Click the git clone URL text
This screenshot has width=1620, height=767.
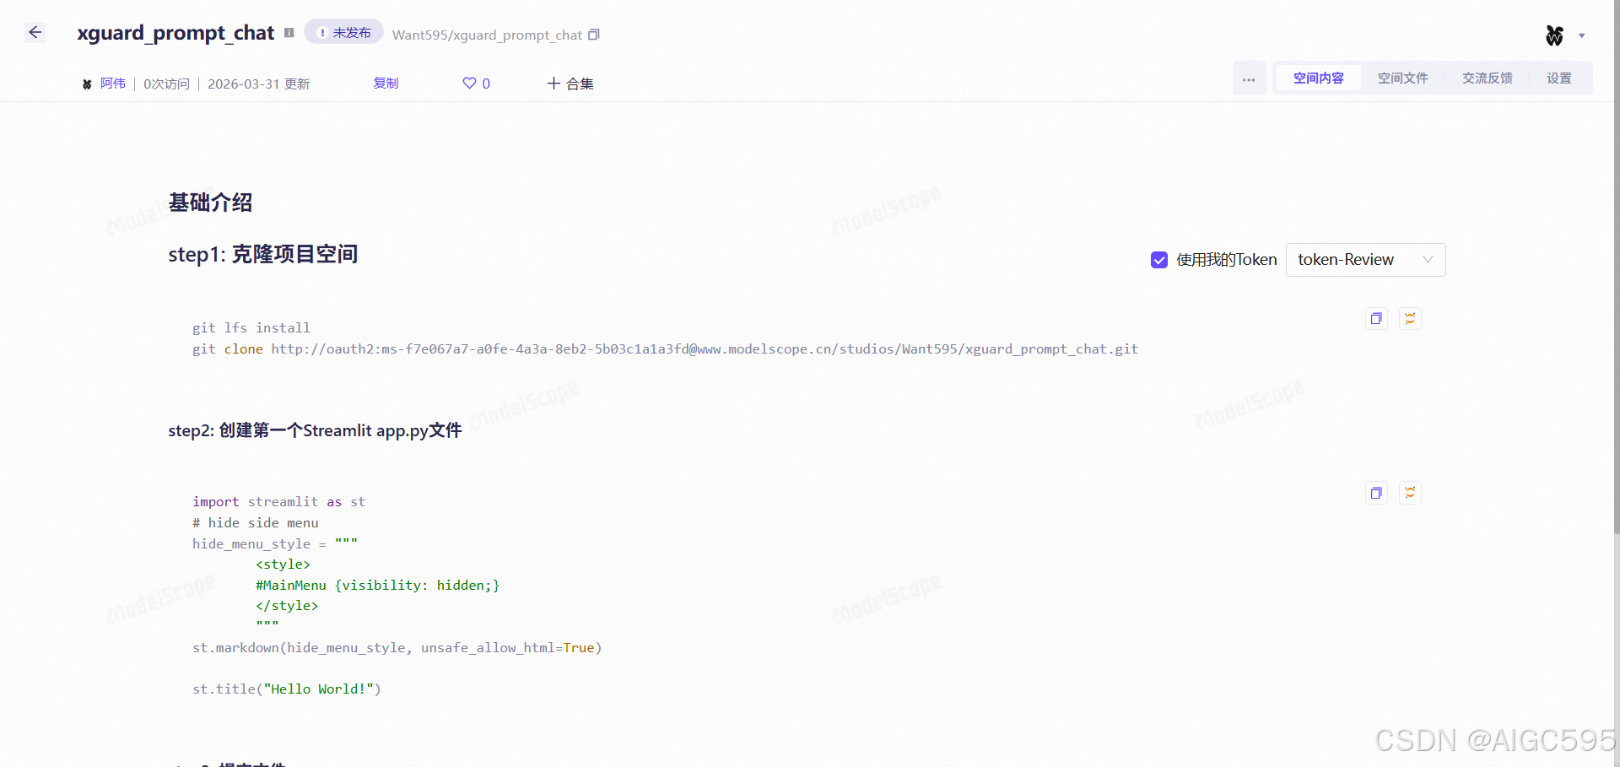coord(705,349)
